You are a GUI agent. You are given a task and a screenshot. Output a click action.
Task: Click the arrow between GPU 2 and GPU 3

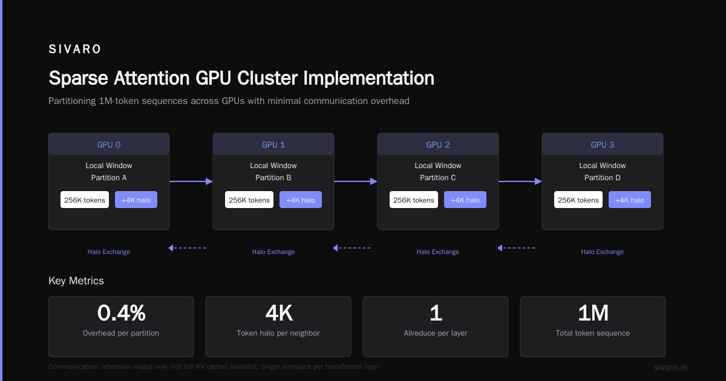pyautogui.click(x=520, y=181)
